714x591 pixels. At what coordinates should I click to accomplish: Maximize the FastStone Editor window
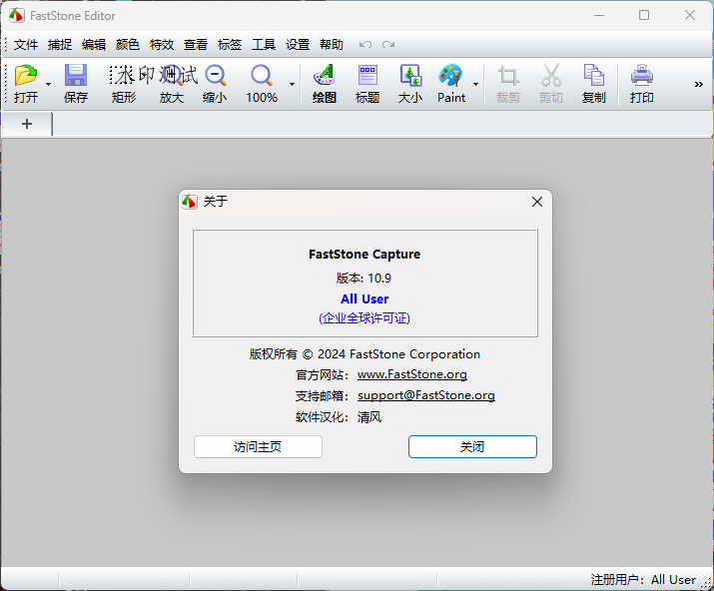tap(644, 16)
